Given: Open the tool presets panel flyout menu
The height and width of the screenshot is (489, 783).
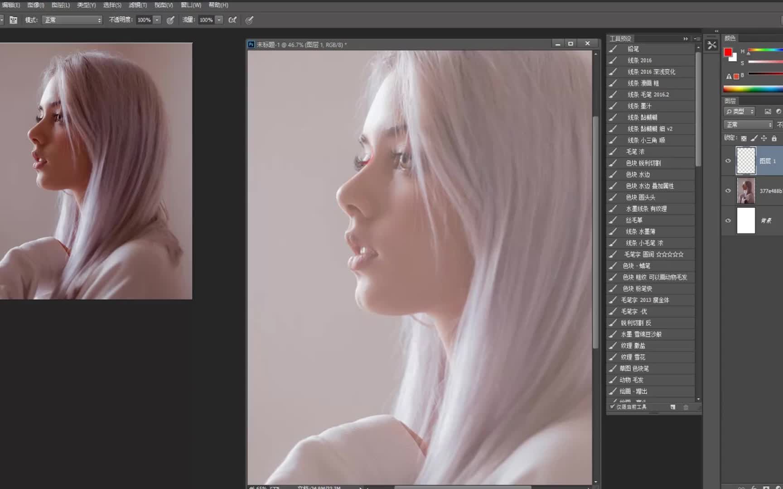Looking at the screenshot, I should pyautogui.click(x=697, y=38).
